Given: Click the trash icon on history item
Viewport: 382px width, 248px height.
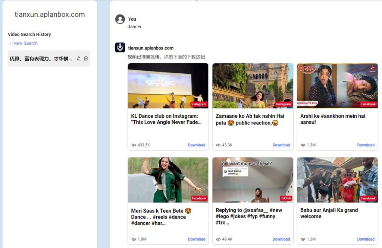Looking at the screenshot, I should pyautogui.click(x=86, y=58).
